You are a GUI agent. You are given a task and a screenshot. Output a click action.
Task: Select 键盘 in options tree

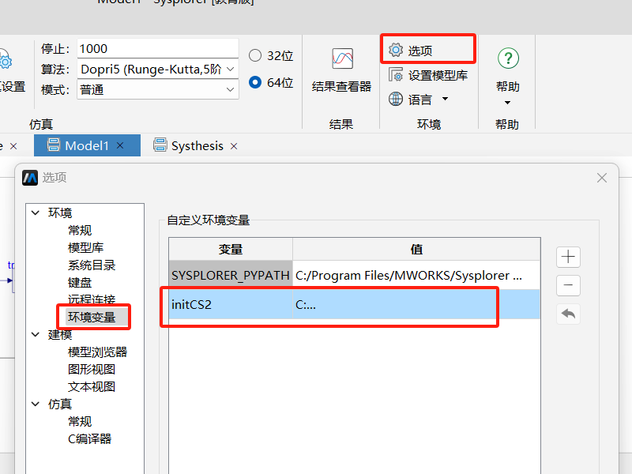(80, 283)
